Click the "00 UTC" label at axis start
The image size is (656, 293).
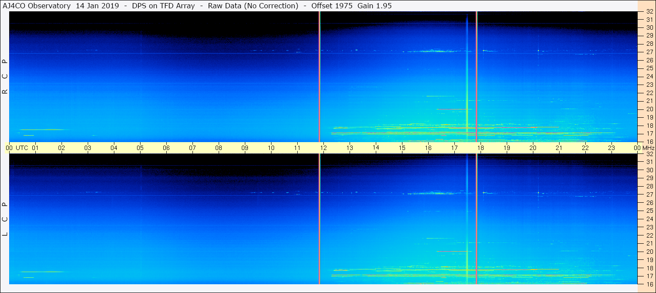[x=17, y=148]
